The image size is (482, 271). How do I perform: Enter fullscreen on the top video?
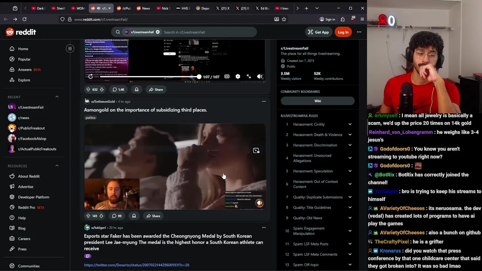coord(249,76)
